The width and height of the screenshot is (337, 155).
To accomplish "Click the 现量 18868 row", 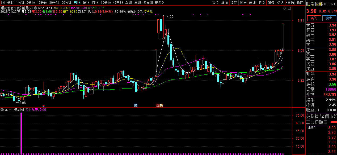I will point(321,90).
